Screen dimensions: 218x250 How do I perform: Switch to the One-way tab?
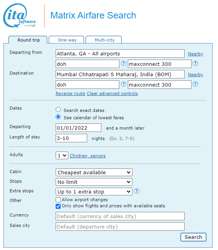pos(66,40)
